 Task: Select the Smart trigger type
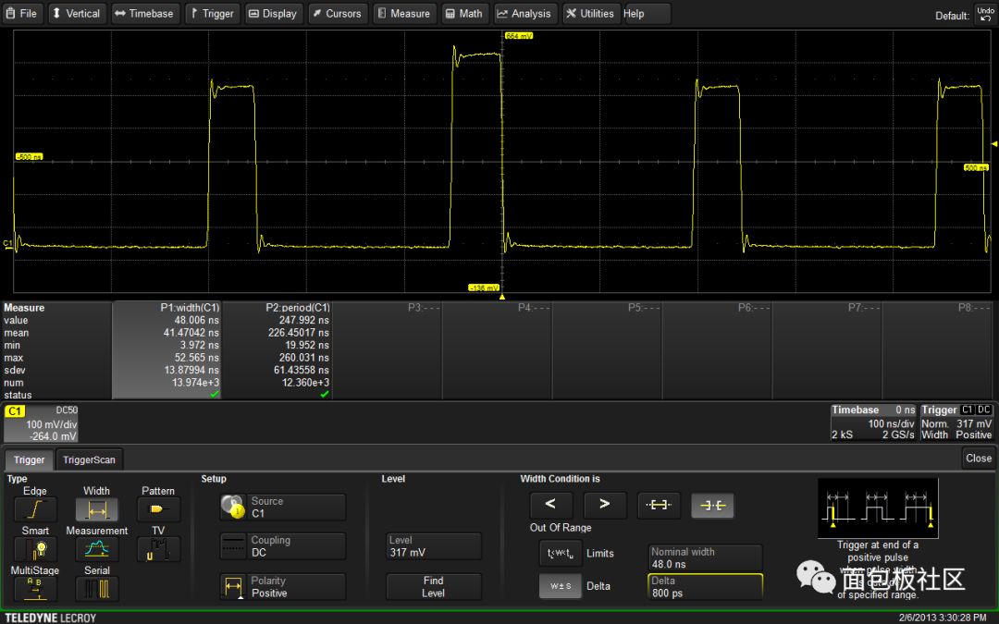pyautogui.click(x=35, y=549)
